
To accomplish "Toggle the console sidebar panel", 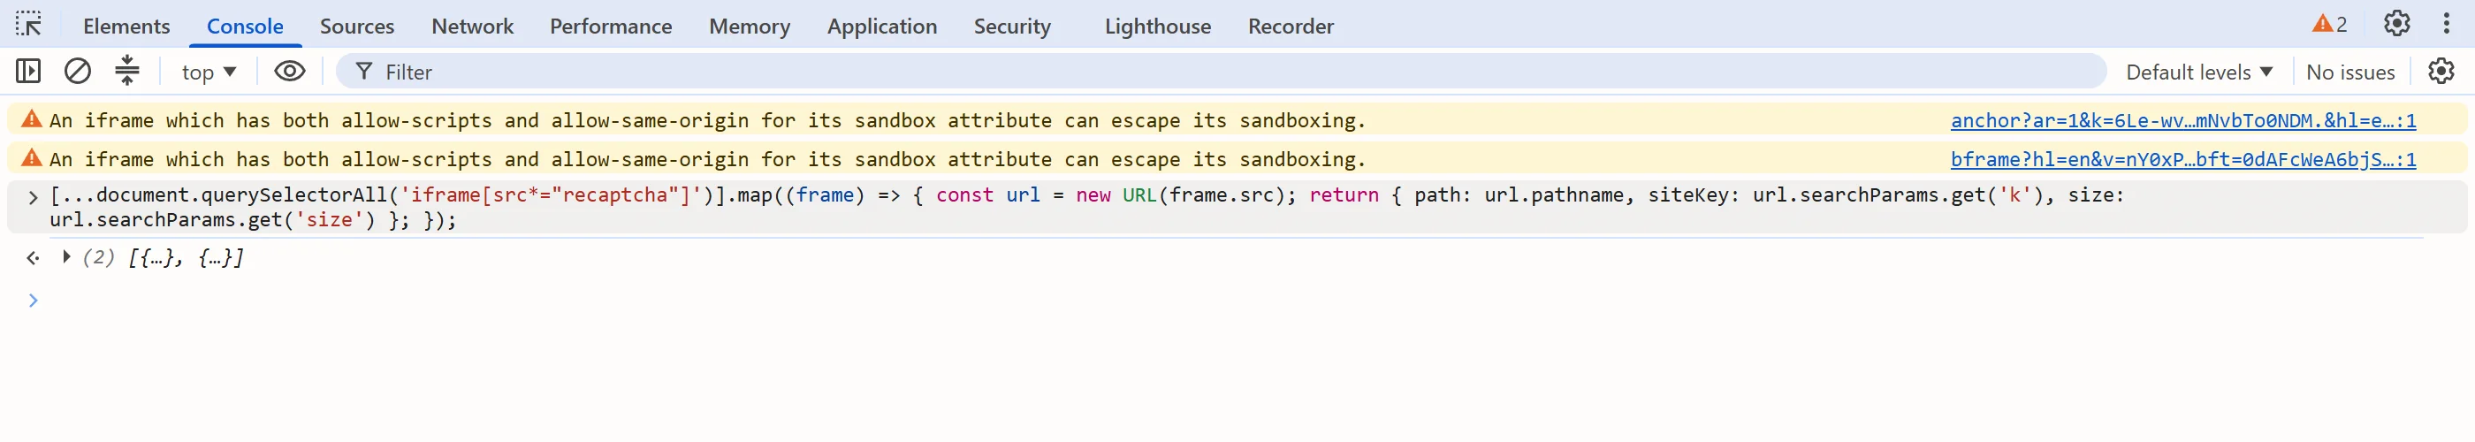I will (28, 71).
